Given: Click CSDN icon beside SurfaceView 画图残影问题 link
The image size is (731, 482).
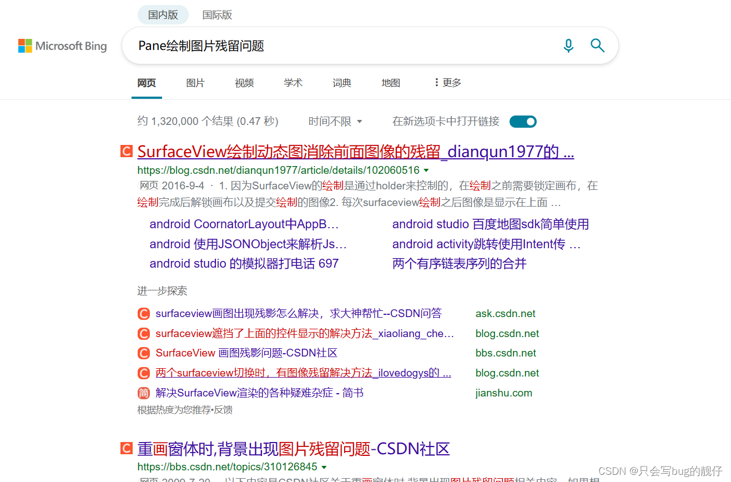Looking at the screenshot, I should coord(144,353).
